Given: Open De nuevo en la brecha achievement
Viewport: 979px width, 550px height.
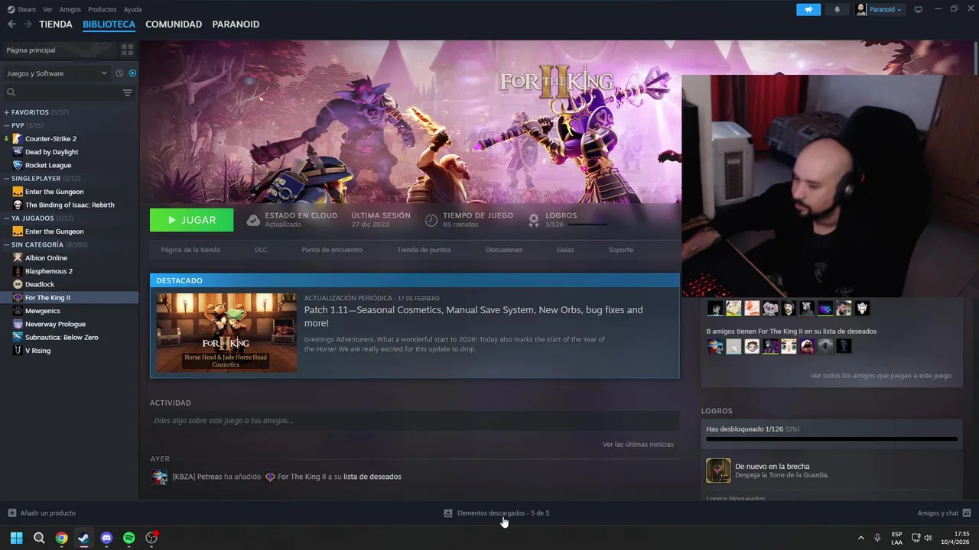Looking at the screenshot, I should [x=831, y=471].
